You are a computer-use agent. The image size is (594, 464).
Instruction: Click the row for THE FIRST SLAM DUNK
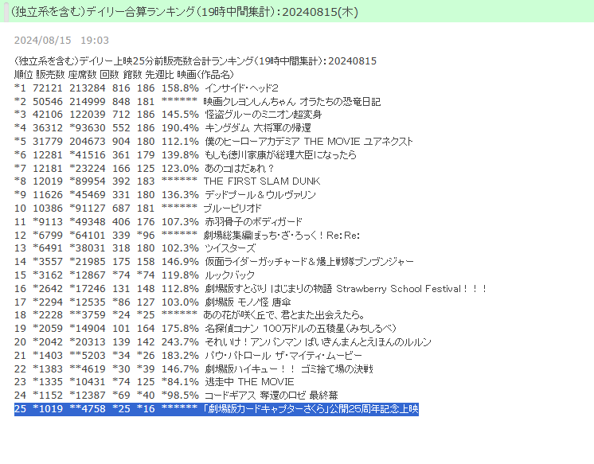(x=167, y=181)
